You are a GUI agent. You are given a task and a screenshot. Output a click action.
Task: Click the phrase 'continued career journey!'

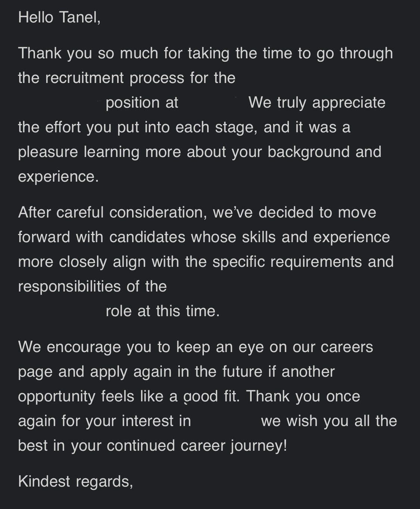[197, 445]
